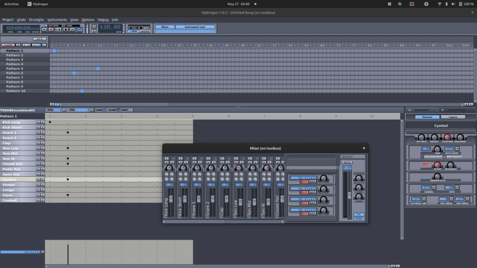Toggle the QUANT quantize button

point(119,110)
